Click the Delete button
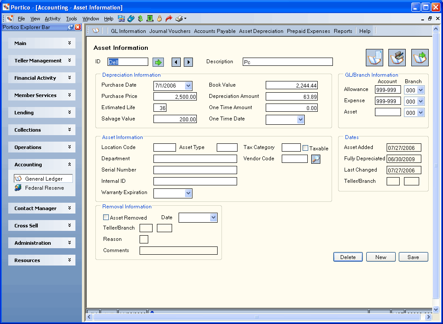443x324 pixels. click(348, 257)
